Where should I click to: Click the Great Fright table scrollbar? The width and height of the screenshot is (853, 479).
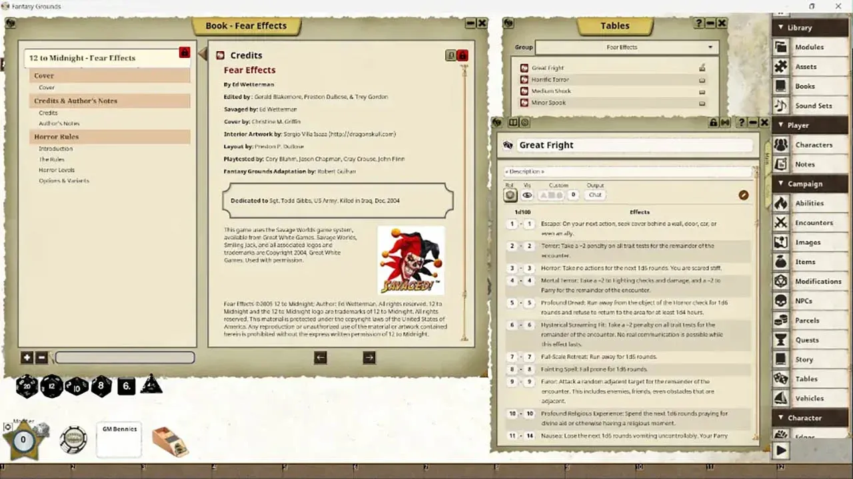click(x=756, y=303)
